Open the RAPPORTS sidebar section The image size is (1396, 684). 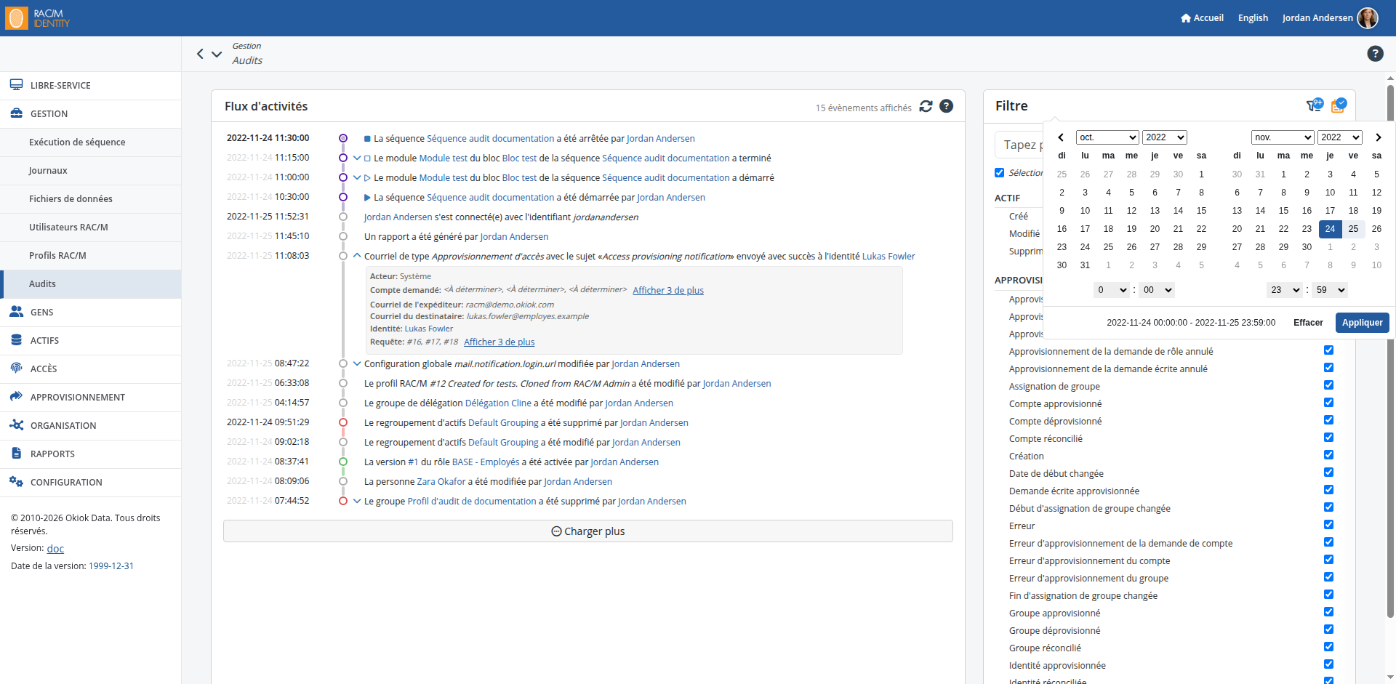(x=91, y=454)
